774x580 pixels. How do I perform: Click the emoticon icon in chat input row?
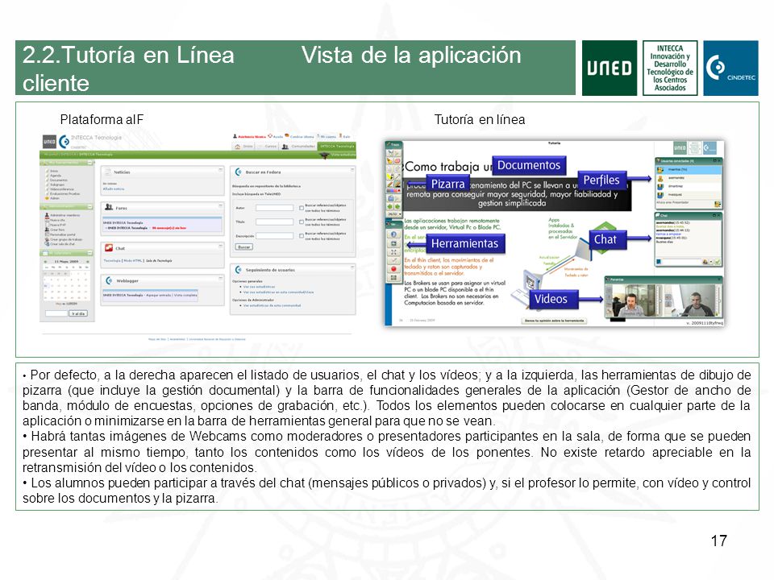click(705, 262)
